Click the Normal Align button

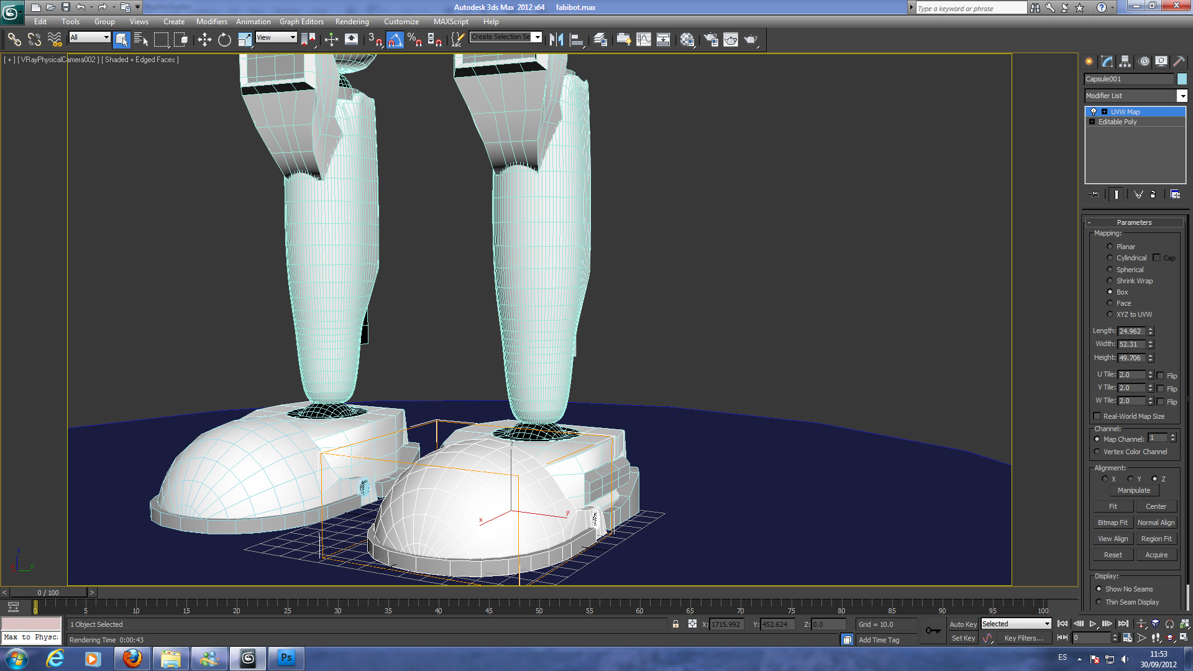pyautogui.click(x=1156, y=523)
